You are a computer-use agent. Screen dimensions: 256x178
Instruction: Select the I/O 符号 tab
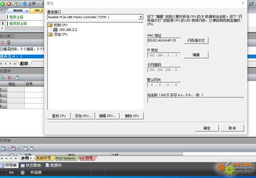click(x=86, y=158)
